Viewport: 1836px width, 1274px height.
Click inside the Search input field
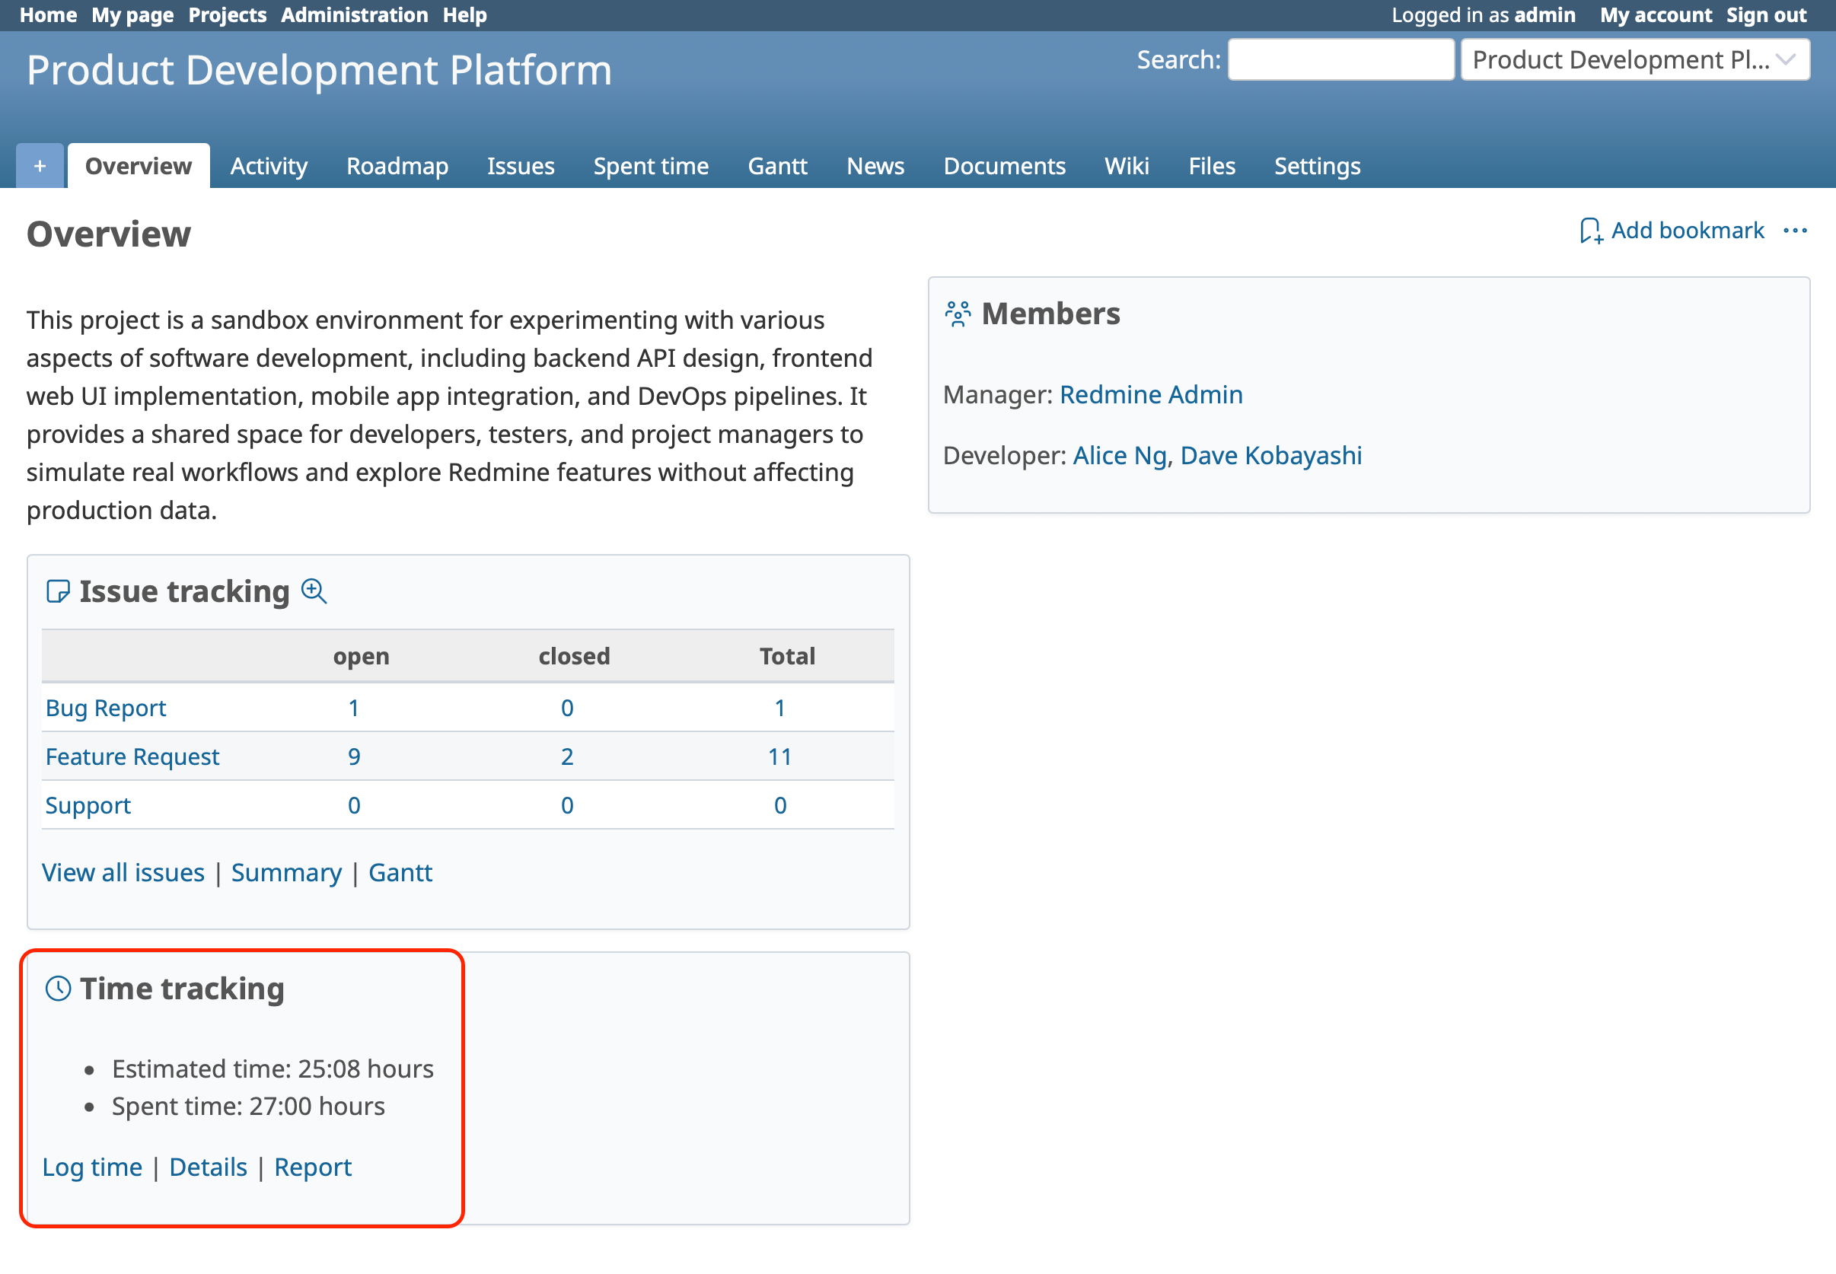click(1340, 59)
